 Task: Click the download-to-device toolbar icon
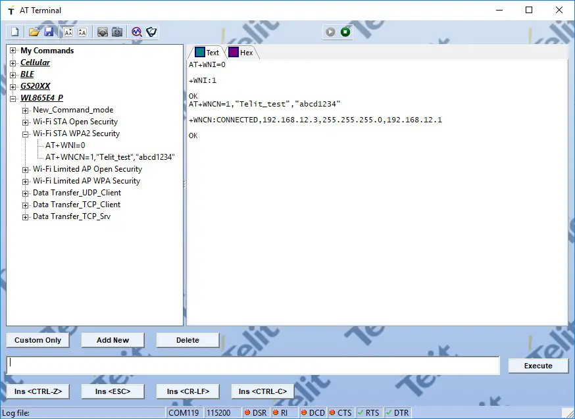click(117, 32)
